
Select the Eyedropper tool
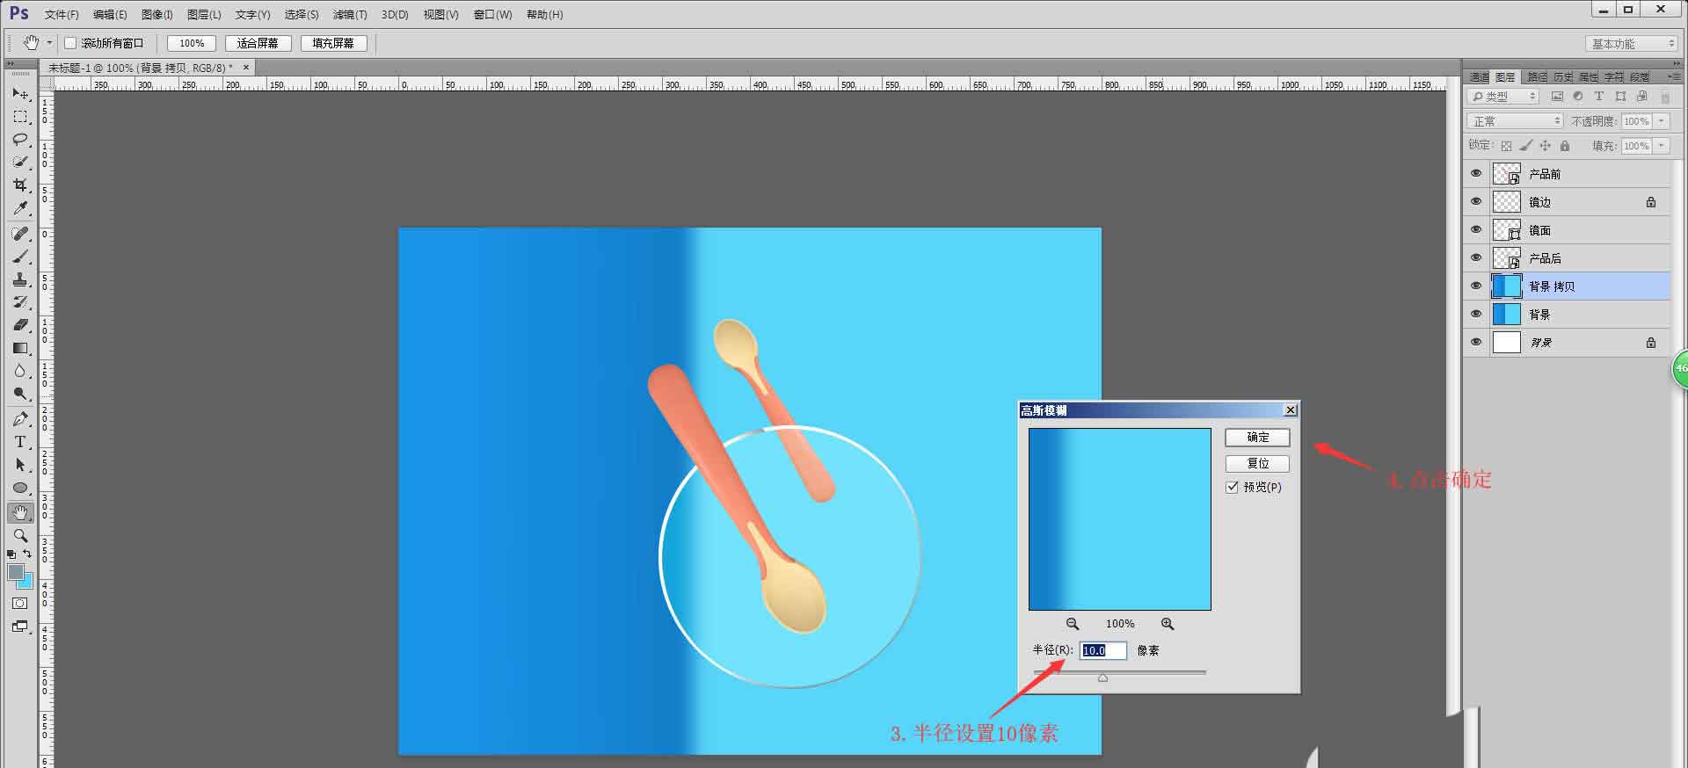tap(20, 208)
